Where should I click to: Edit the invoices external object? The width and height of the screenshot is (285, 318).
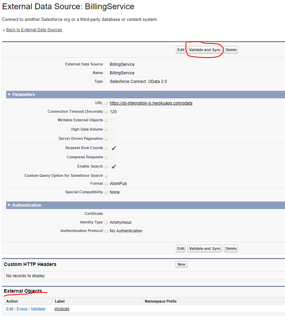click(10, 309)
